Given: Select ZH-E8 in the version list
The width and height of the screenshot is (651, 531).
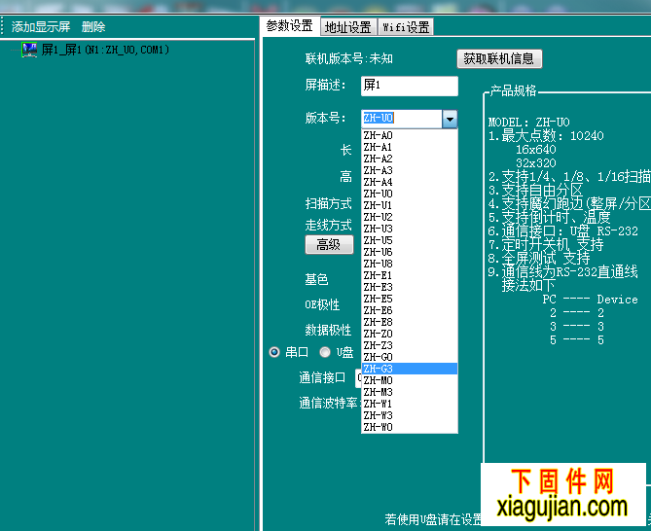Looking at the screenshot, I should coord(410,322).
